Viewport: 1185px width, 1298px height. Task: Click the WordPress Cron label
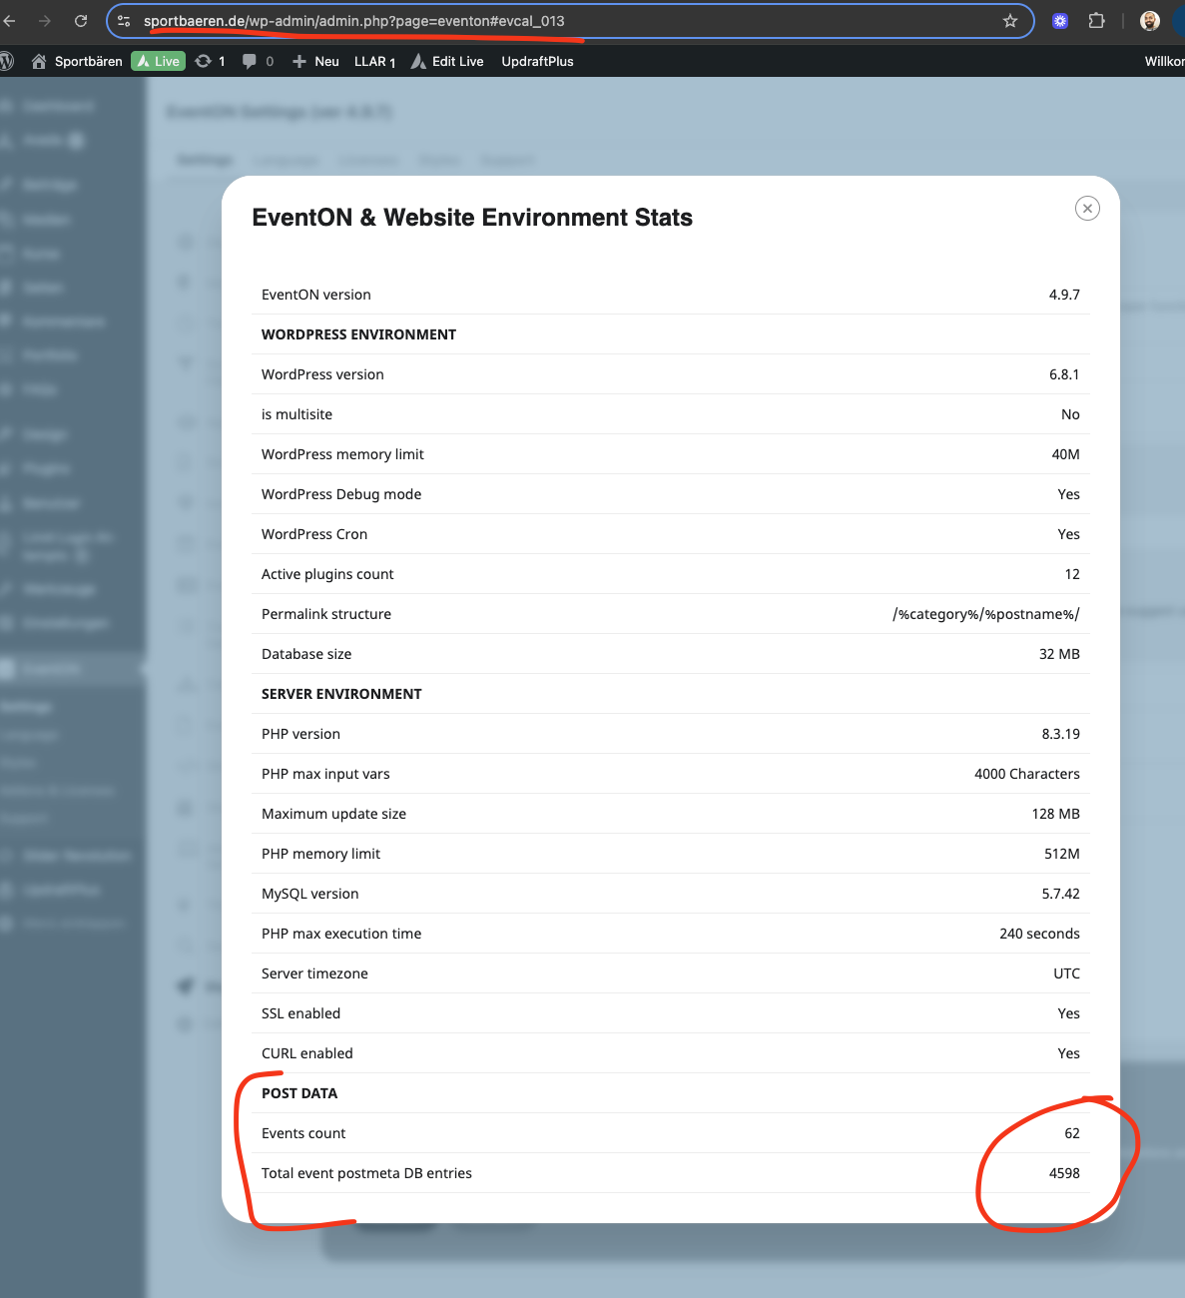(x=314, y=534)
